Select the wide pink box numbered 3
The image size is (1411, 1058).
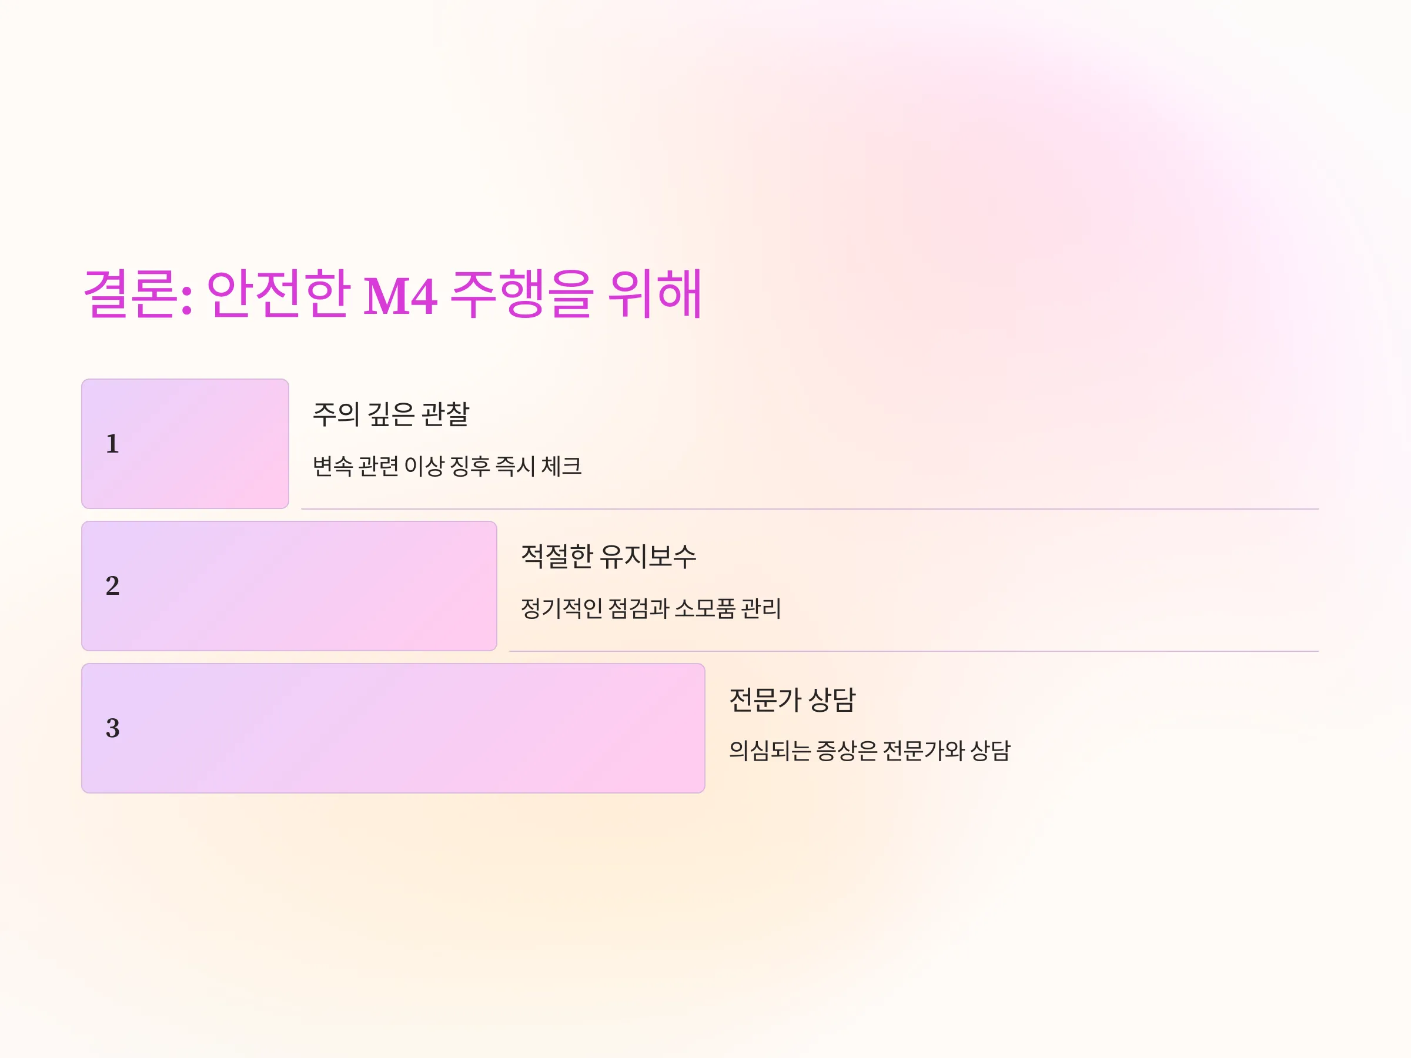[x=393, y=728]
